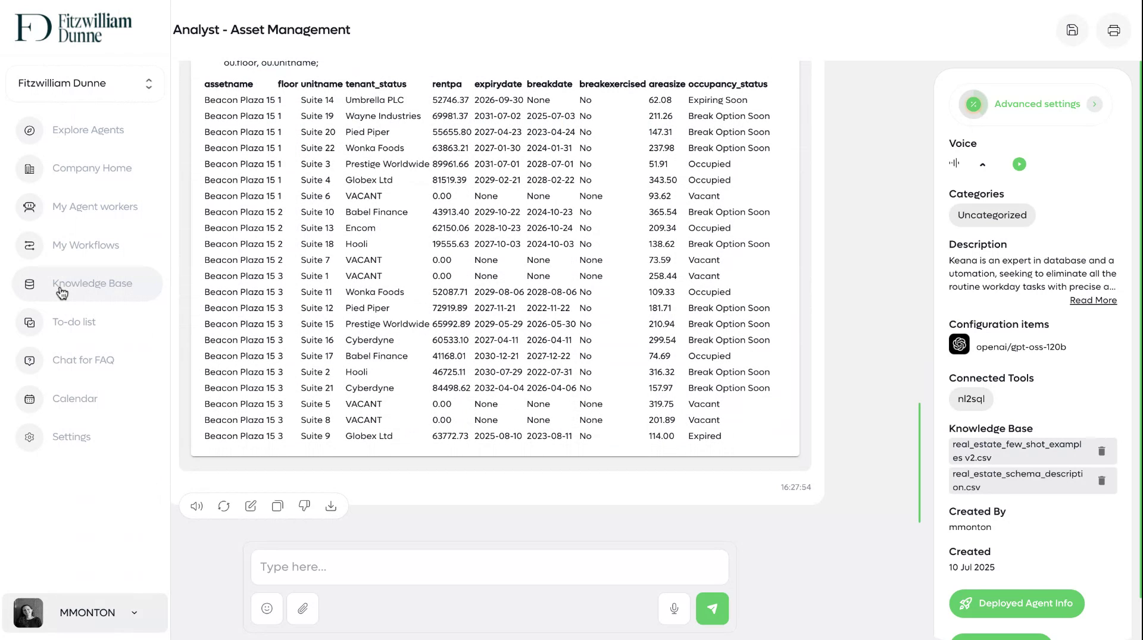Click the timestamp 16:27:54
Screen dimensions: 1143x640
(795, 487)
